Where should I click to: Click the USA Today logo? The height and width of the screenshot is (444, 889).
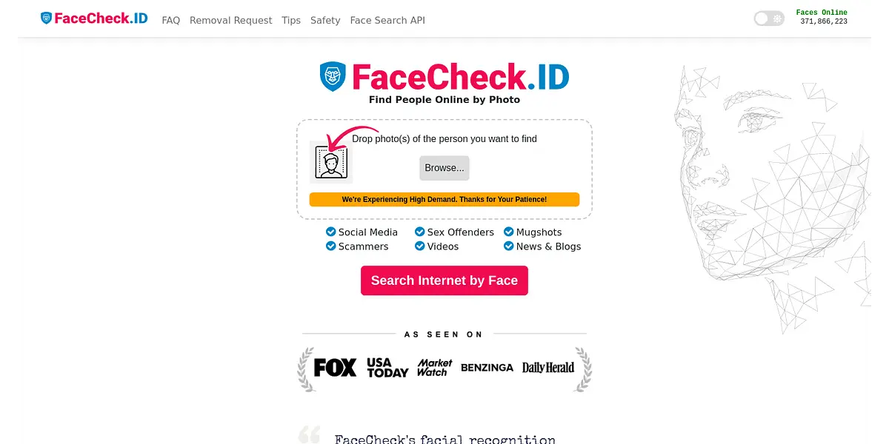387,368
